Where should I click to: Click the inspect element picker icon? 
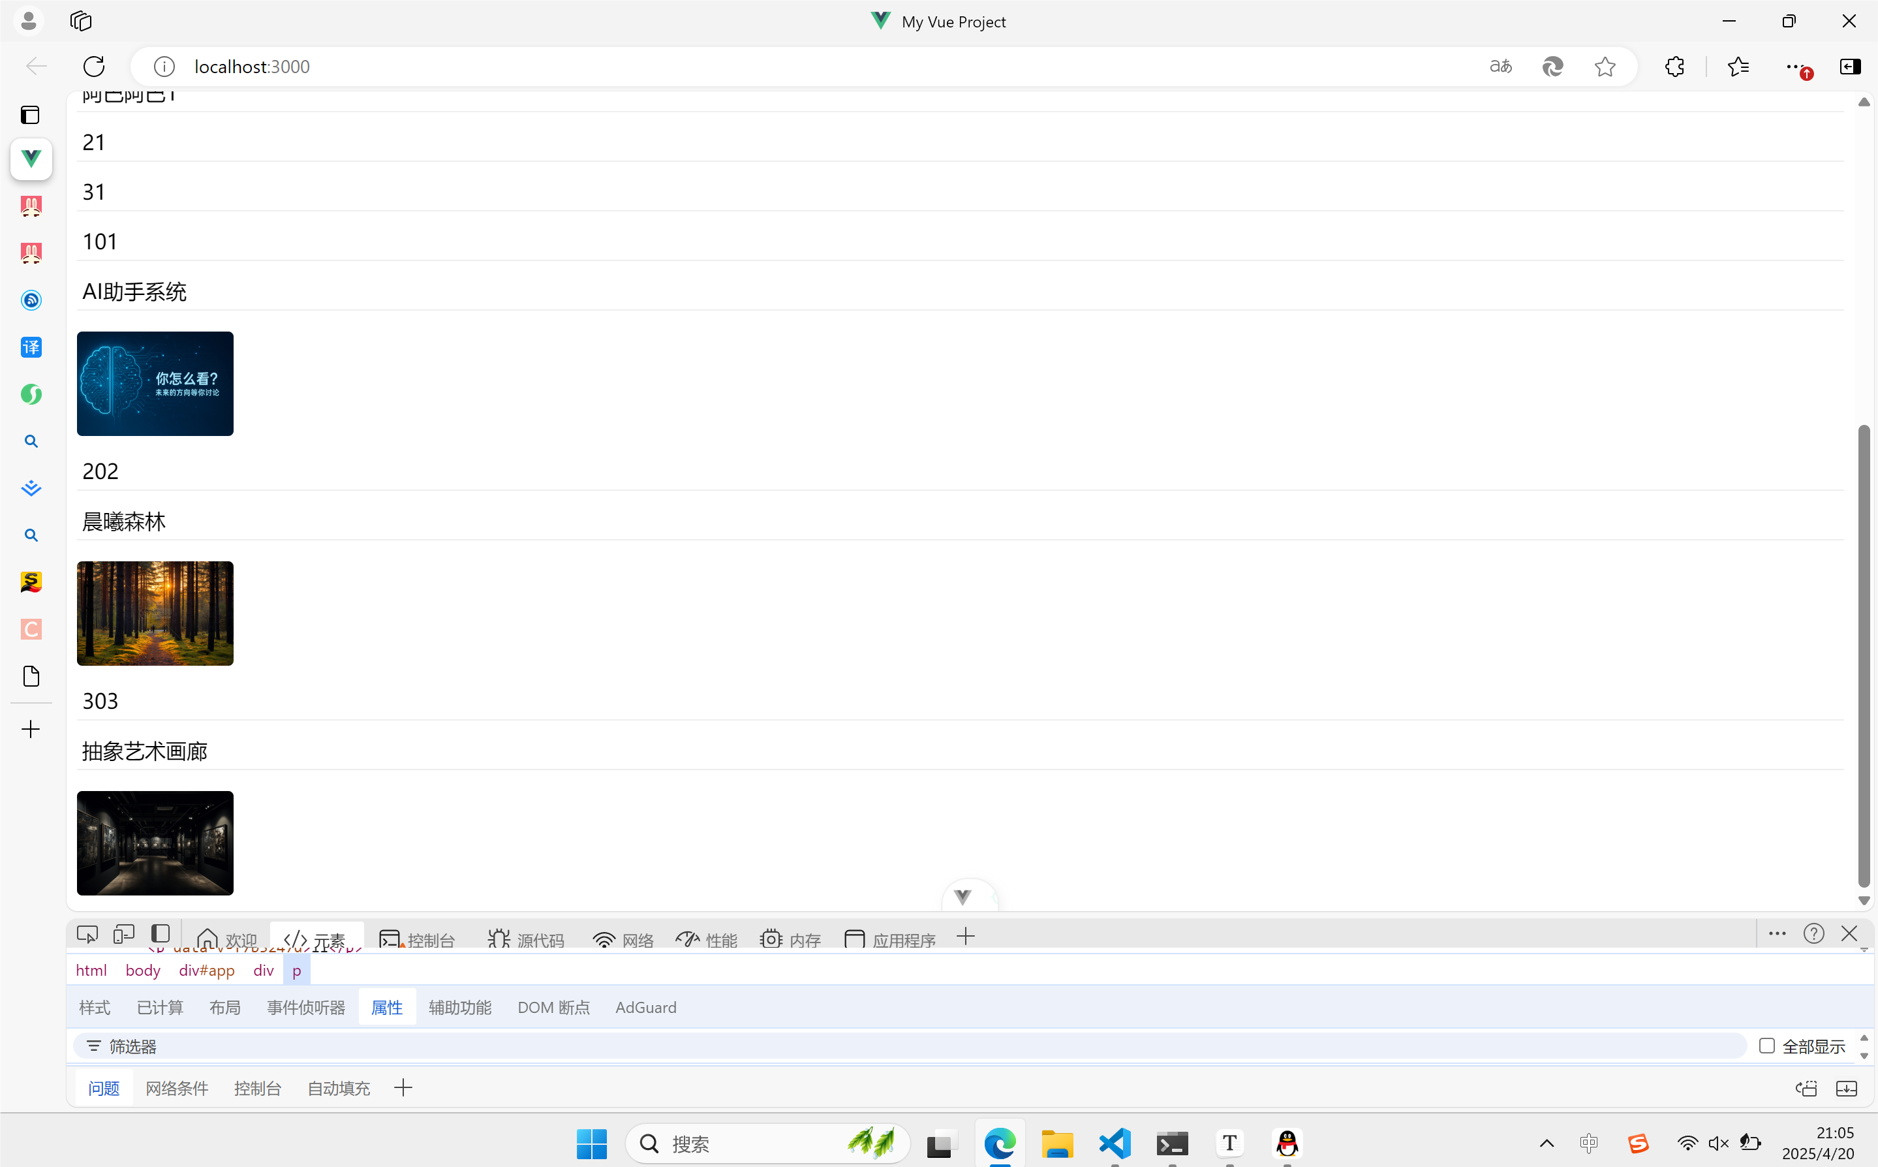click(x=87, y=935)
